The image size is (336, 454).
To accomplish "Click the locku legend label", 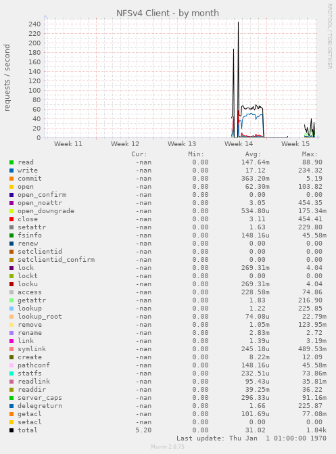I will [28, 284].
